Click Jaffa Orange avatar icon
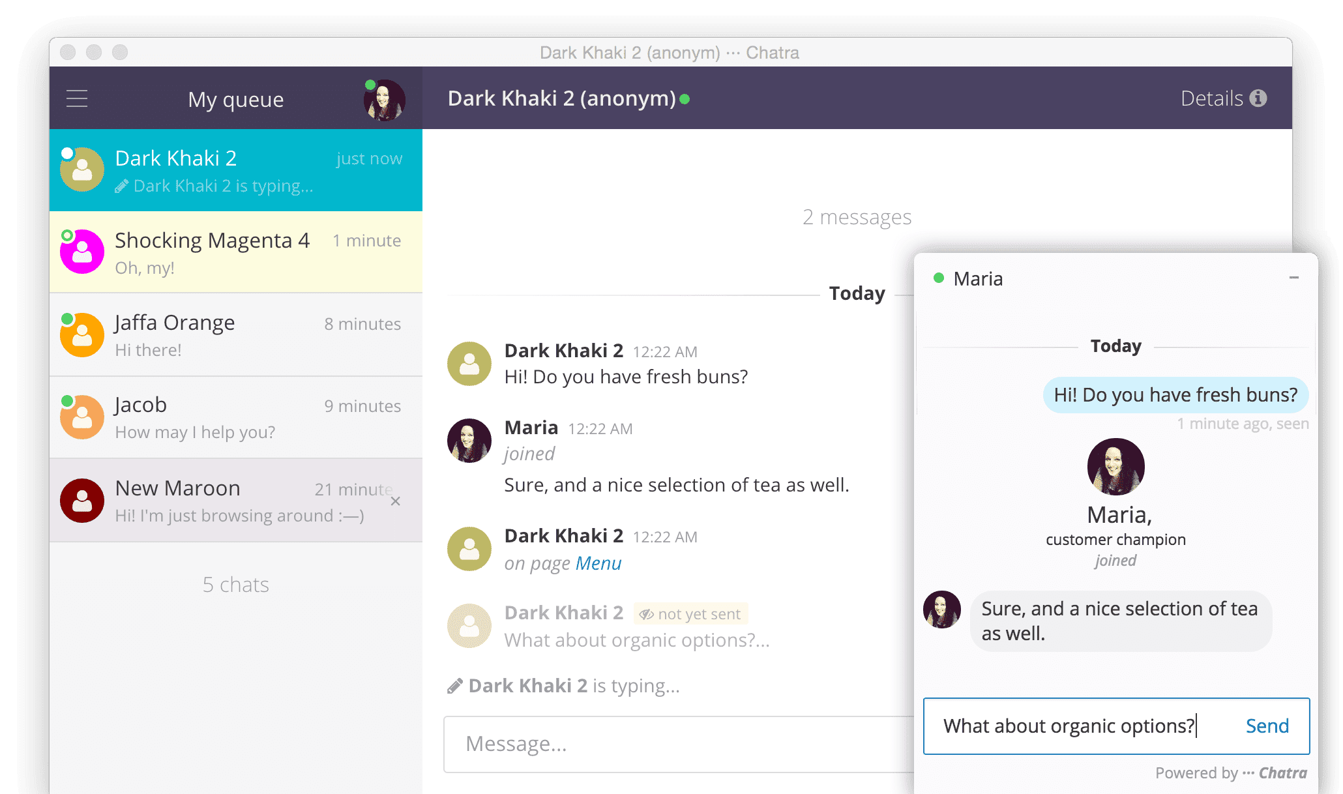Image resolution: width=1343 pixels, height=794 pixels. point(82,336)
